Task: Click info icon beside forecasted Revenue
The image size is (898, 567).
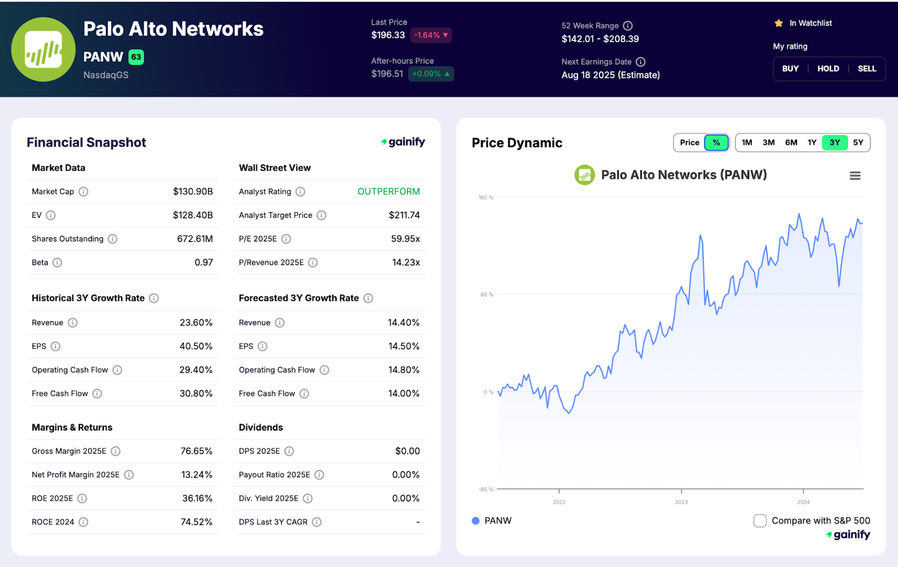Action: click(x=280, y=323)
